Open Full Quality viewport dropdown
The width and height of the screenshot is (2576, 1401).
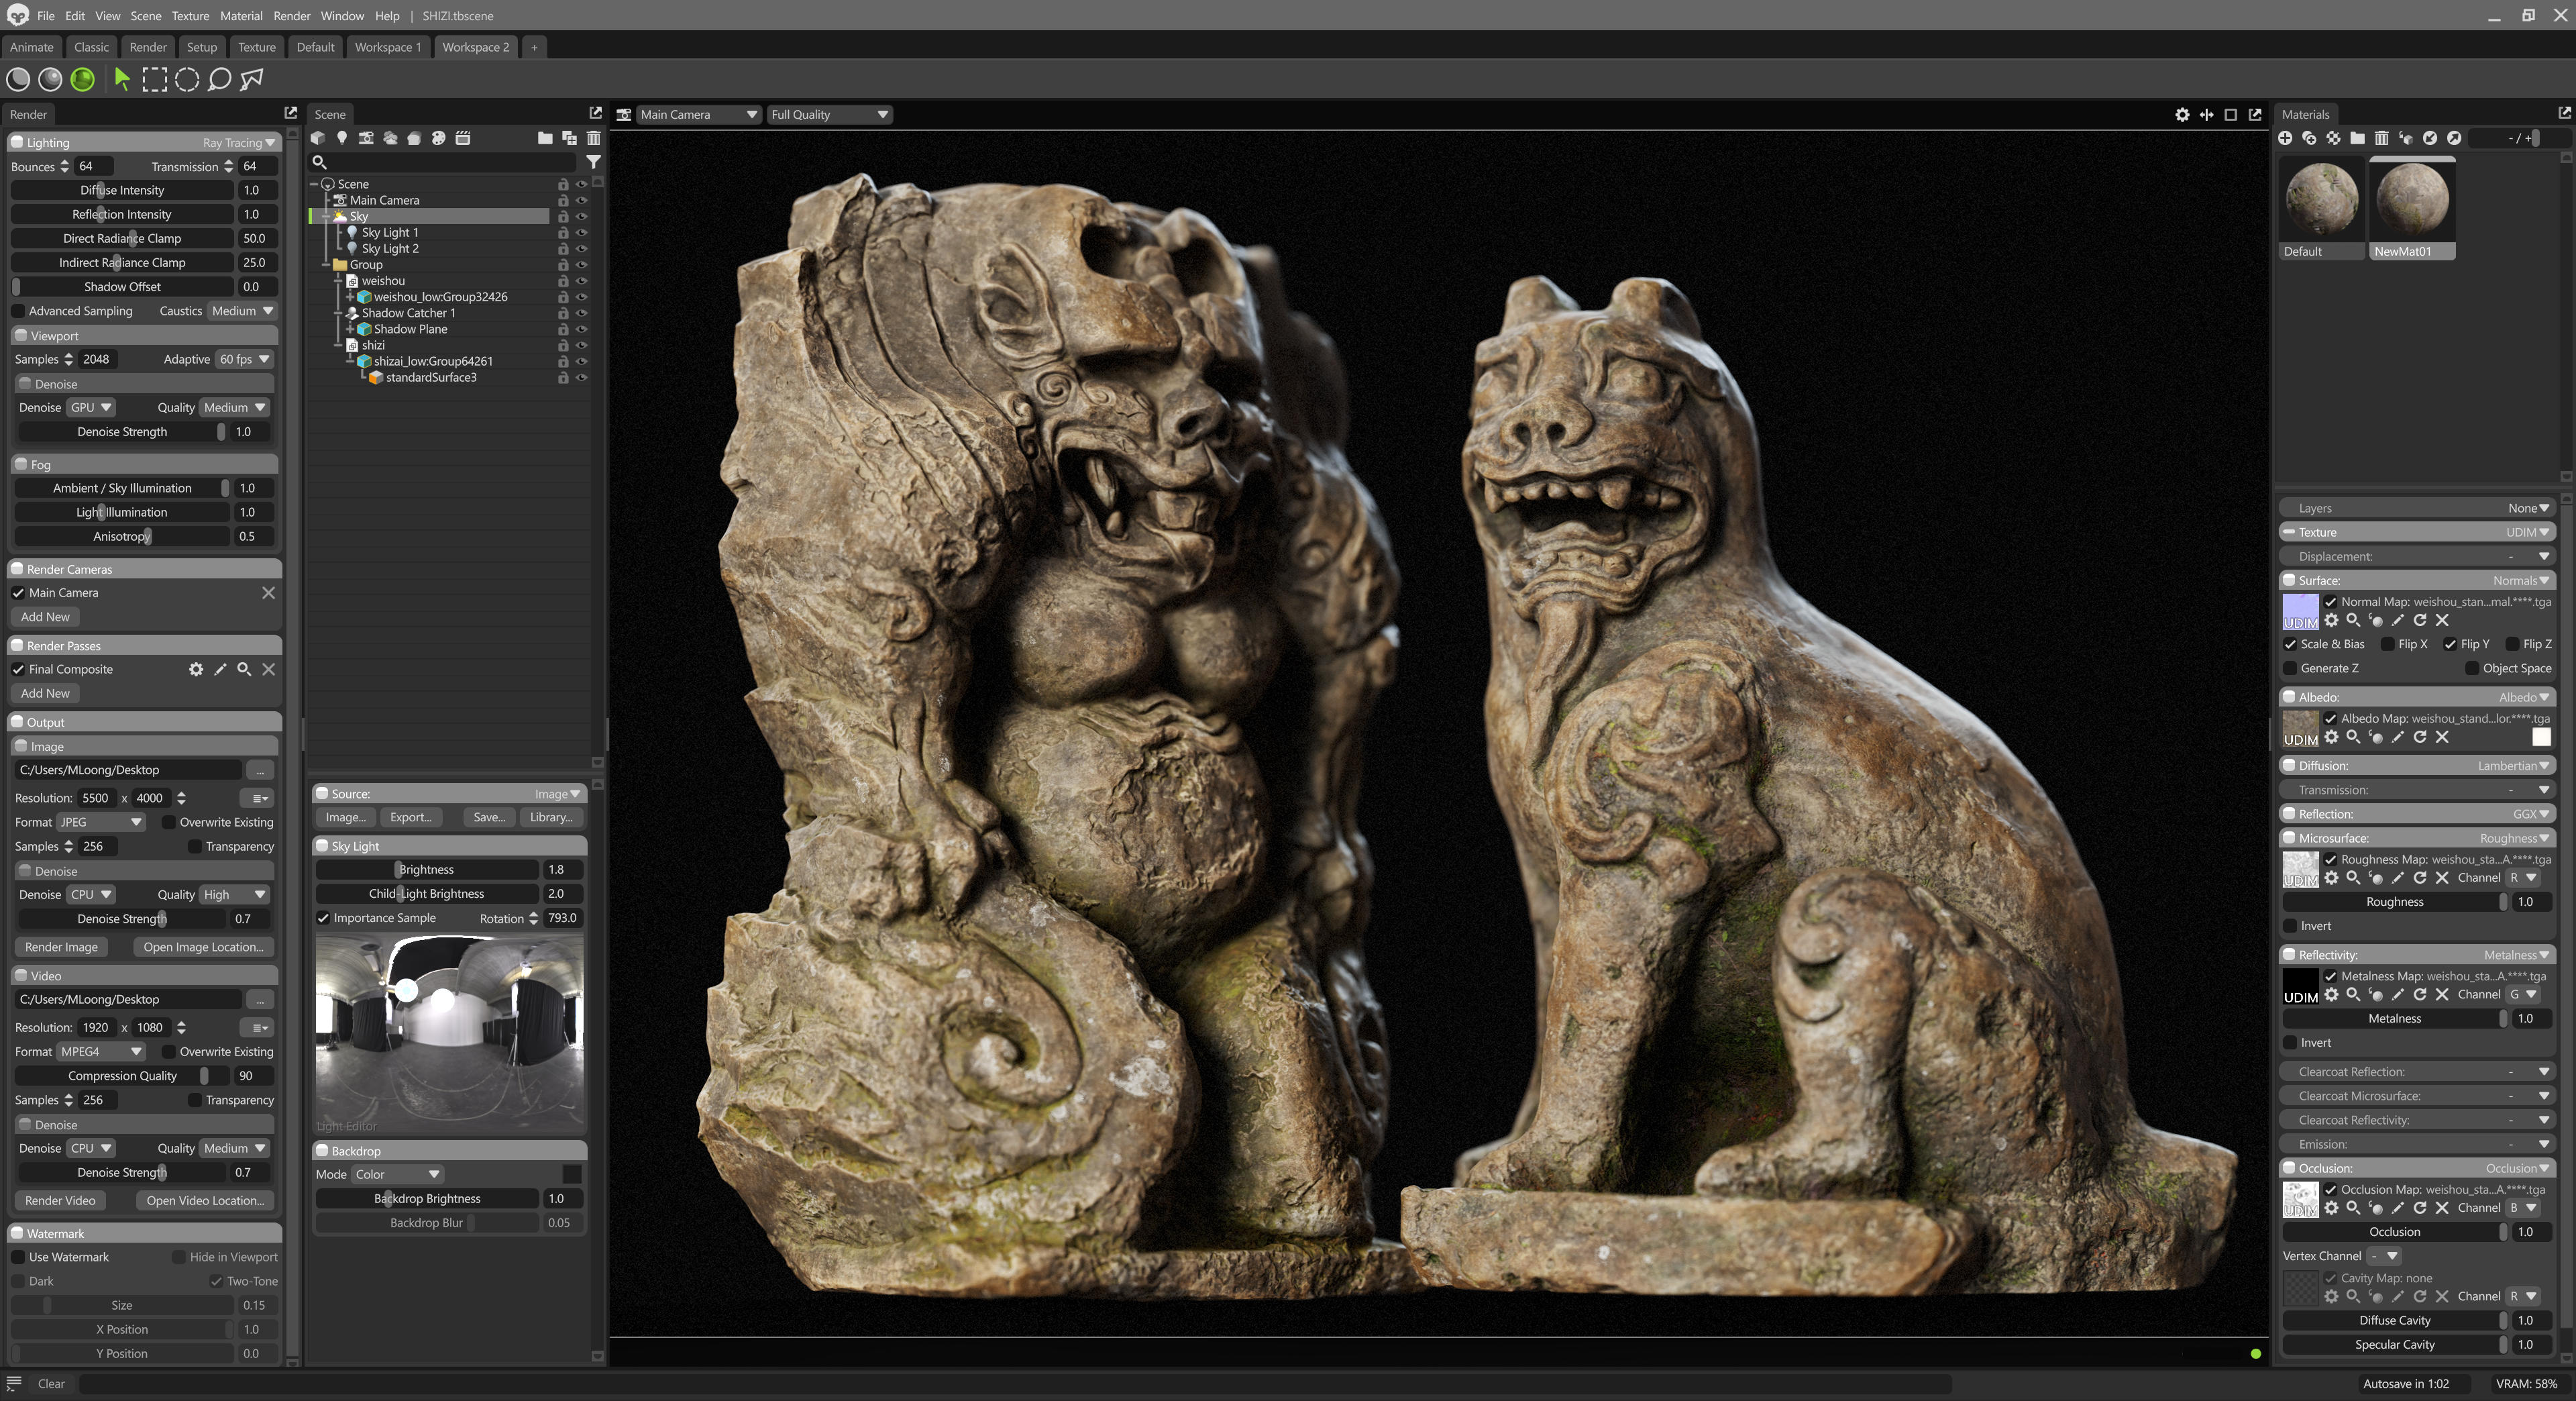pyautogui.click(x=829, y=115)
